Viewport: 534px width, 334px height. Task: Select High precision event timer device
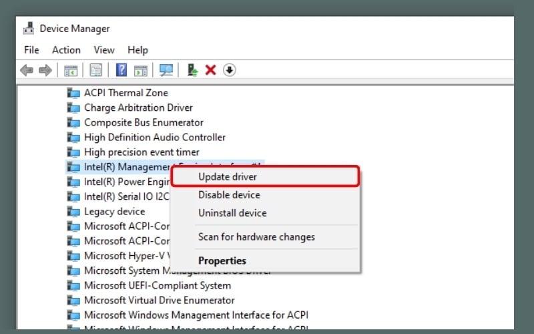point(142,152)
